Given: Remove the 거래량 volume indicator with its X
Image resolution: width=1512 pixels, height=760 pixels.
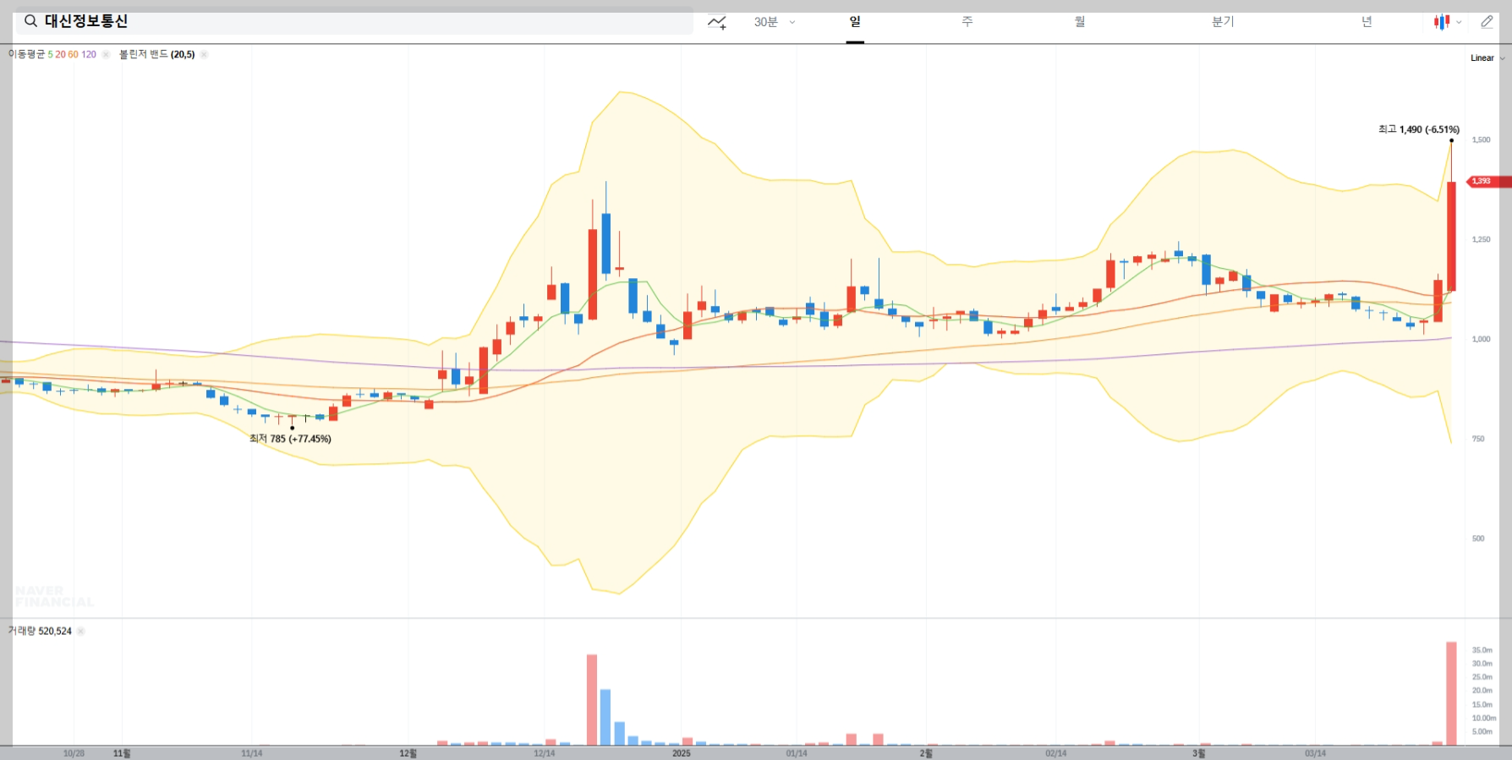Looking at the screenshot, I should (x=80, y=631).
